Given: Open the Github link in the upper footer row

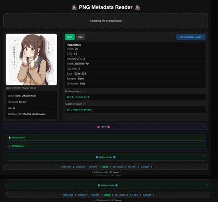Looking at the screenshot, I should [x=105, y=167].
